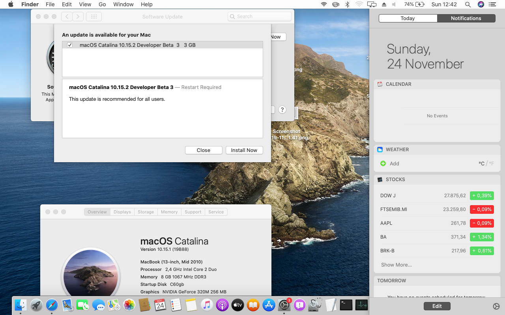Image resolution: width=505 pixels, height=315 pixels.
Task: Click the volume icon in menu bar
Action: [394, 4]
